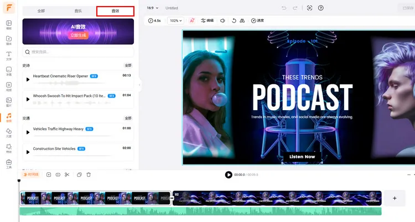Open the screen record preview icon

[309, 8]
